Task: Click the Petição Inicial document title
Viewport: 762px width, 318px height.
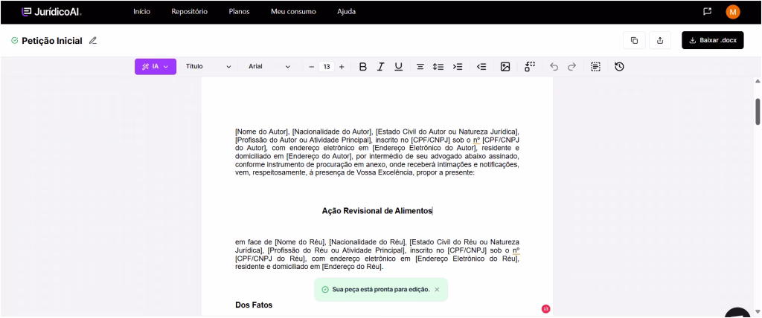Action: [x=52, y=41]
